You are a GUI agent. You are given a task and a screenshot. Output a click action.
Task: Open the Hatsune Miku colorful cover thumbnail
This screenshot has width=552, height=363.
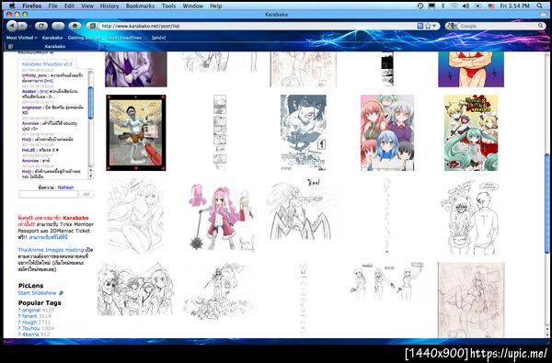pos(471,133)
